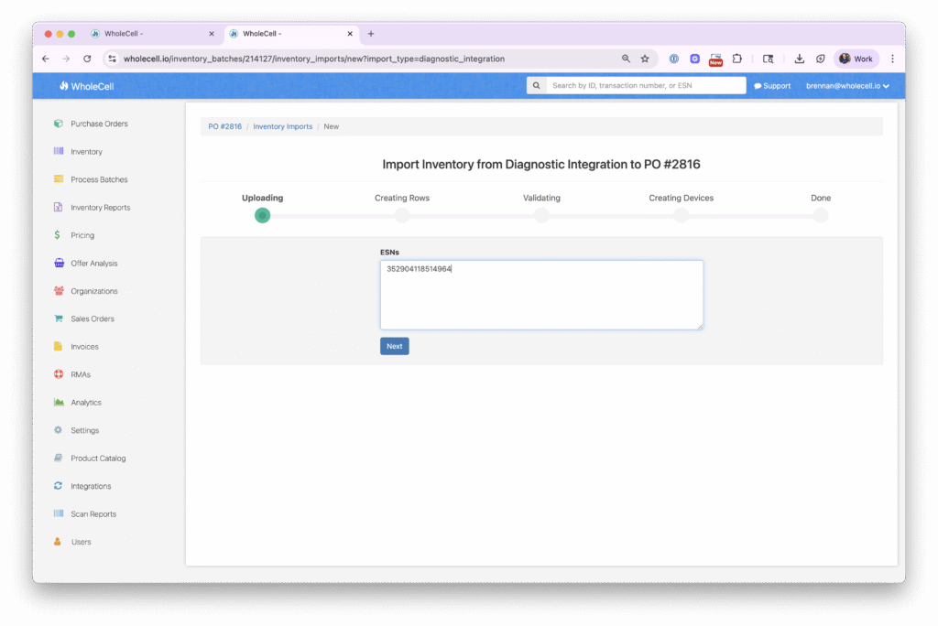Open the Inventory Imports breadcrumb link
Viewport: 938px width, 626px height.
[x=282, y=126]
